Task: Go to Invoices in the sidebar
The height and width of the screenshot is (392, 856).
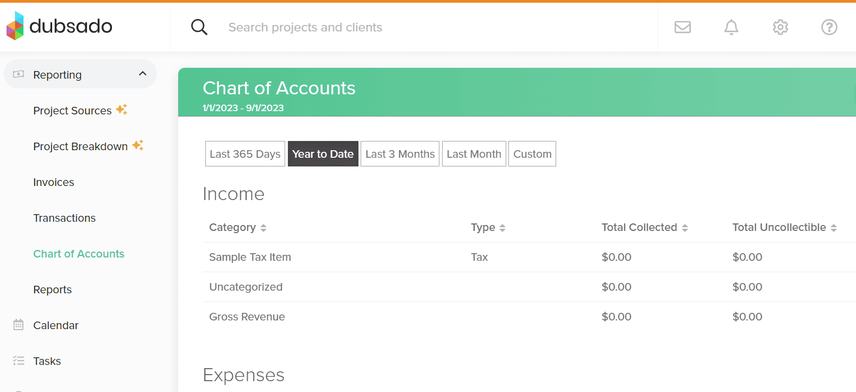Action: click(x=54, y=182)
